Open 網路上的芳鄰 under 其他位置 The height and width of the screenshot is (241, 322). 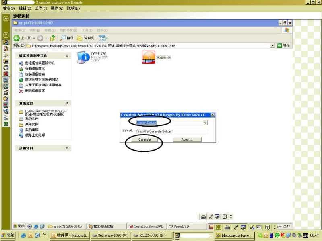coord(35,135)
